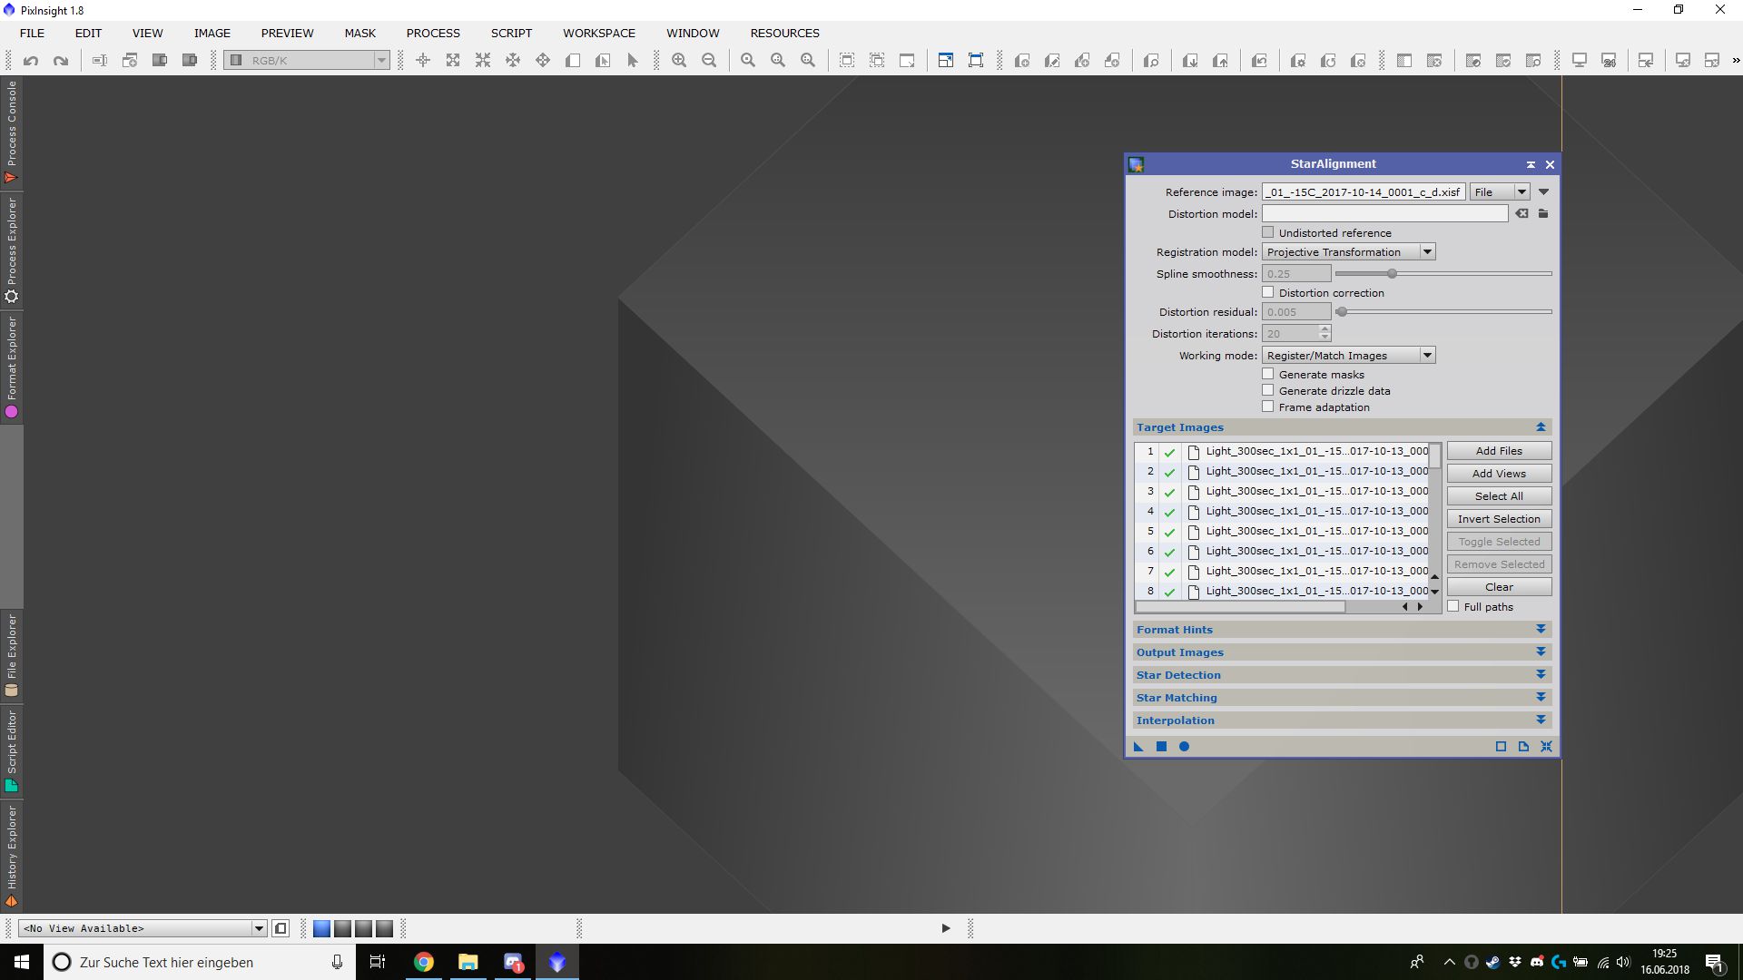1743x980 pixels.
Task: Click the Zoom In magnifier icon
Action: 679,61
